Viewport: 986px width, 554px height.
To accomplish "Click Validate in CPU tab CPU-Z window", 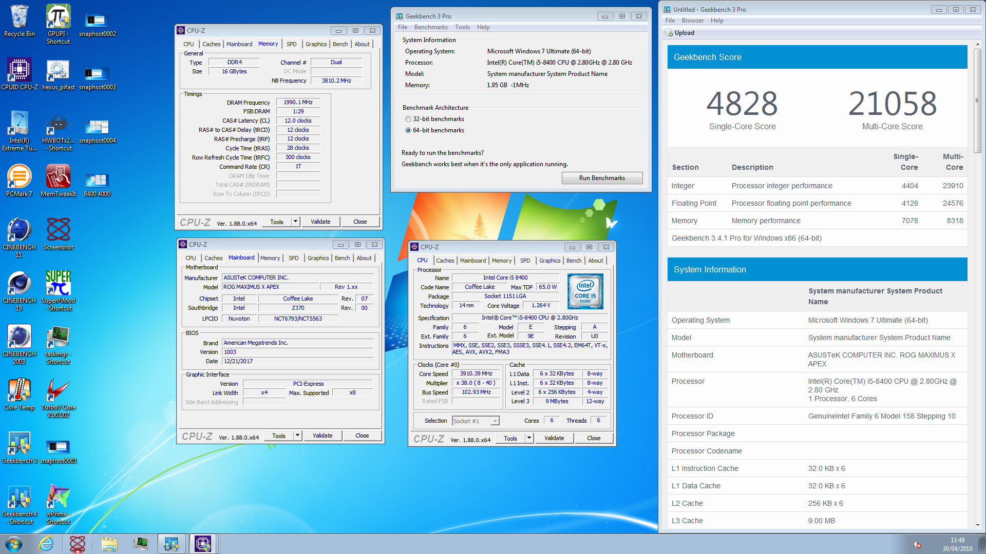I will point(554,438).
